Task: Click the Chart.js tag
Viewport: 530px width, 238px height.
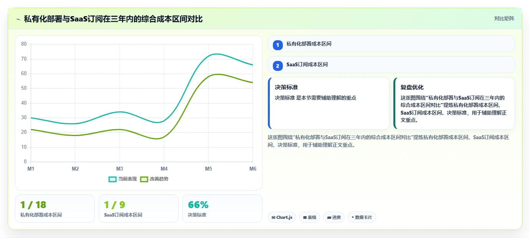Action: pos(282,217)
